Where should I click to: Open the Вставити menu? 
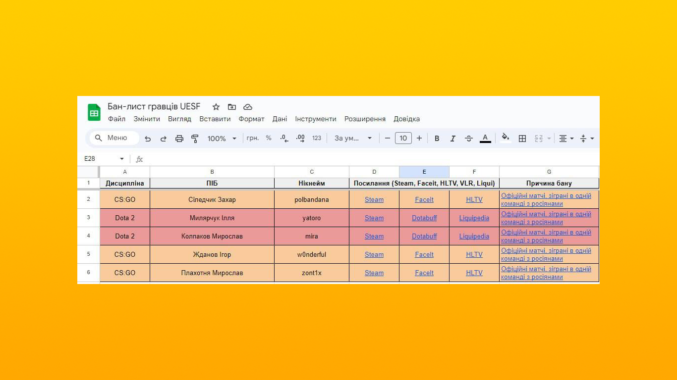pos(215,119)
